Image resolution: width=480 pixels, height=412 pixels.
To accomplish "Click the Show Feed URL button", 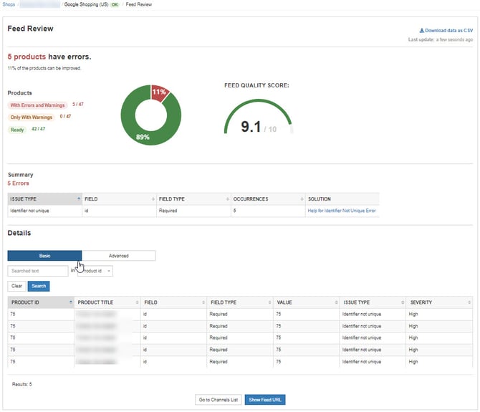I will (265, 399).
